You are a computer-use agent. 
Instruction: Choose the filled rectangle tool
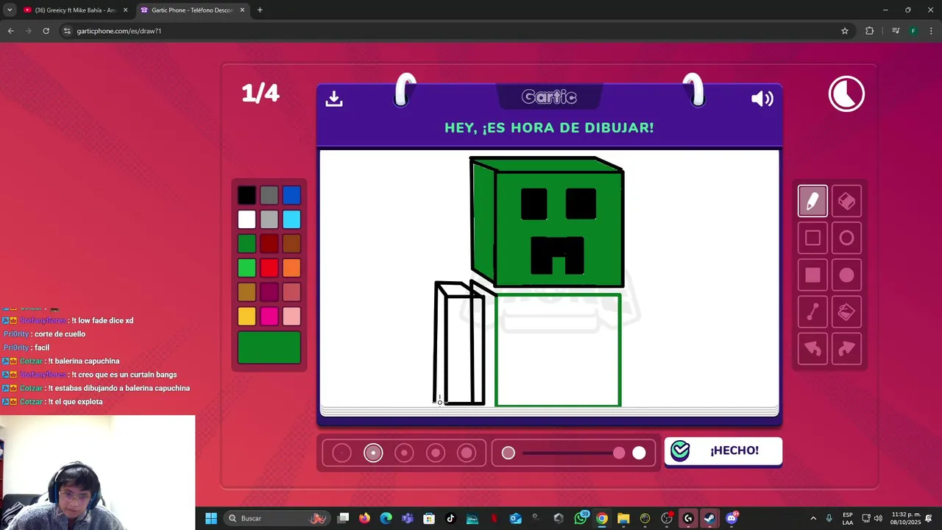pos(812,275)
